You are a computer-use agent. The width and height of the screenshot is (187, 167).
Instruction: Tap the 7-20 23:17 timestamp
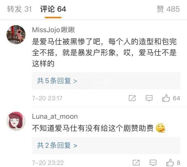pyautogui.click(x=47, y=98)
